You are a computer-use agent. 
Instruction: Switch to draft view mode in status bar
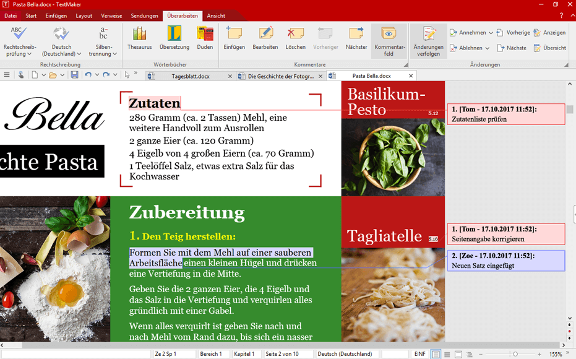point(447,353)
